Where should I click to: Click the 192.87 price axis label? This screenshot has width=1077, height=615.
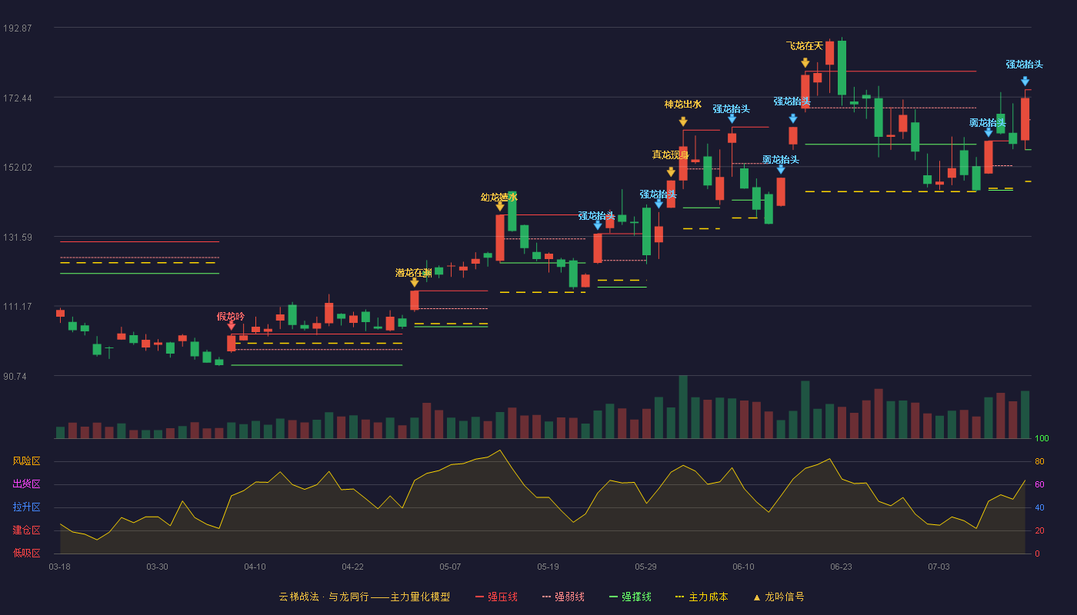pyautogui.click(x=17, y=28)
